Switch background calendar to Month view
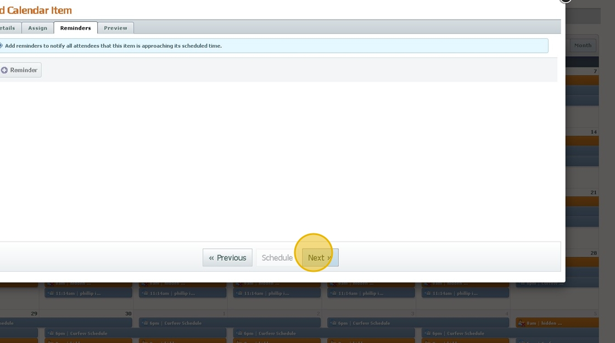 (583, 45)
